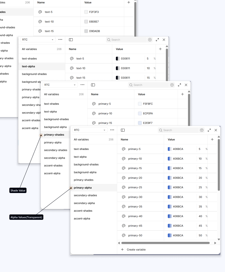
Task: Click the 406BCA color swatch for primary-30
Action: pos(169,197)
